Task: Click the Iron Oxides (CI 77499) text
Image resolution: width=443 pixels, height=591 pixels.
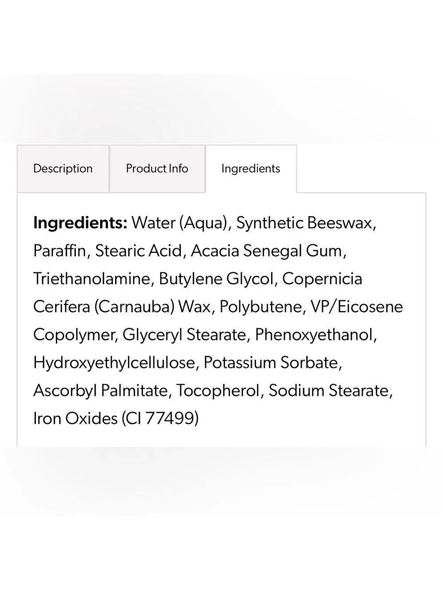Action: point(116,419)
